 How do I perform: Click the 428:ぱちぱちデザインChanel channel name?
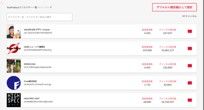coord(37,30)
